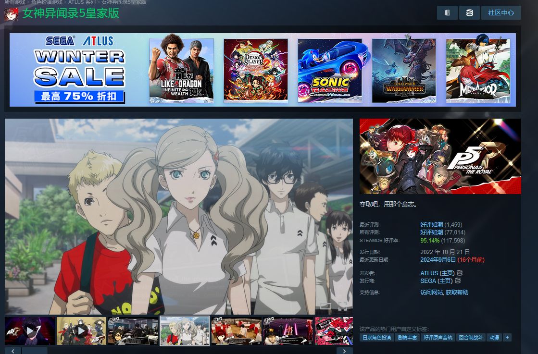This screenshot has width=538, height=354.
Task: Click the SteamDB rating 95.14%
Action: [x=429, y=241]
